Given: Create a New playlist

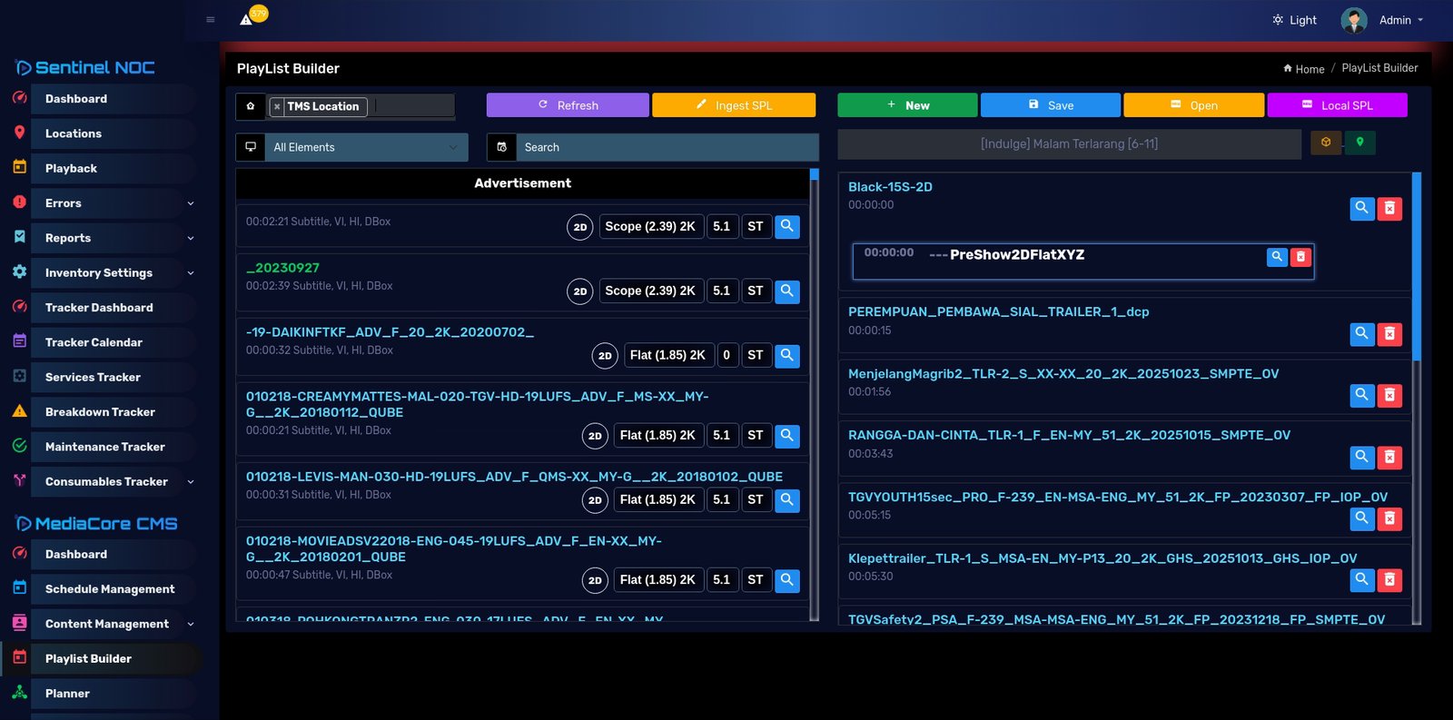Looking at the screenshot, I should (907, 105).
